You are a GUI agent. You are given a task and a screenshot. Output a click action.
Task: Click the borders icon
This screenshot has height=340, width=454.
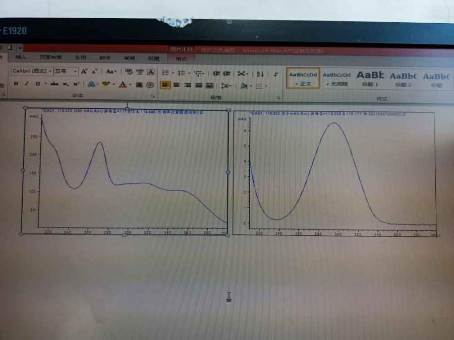259,86
